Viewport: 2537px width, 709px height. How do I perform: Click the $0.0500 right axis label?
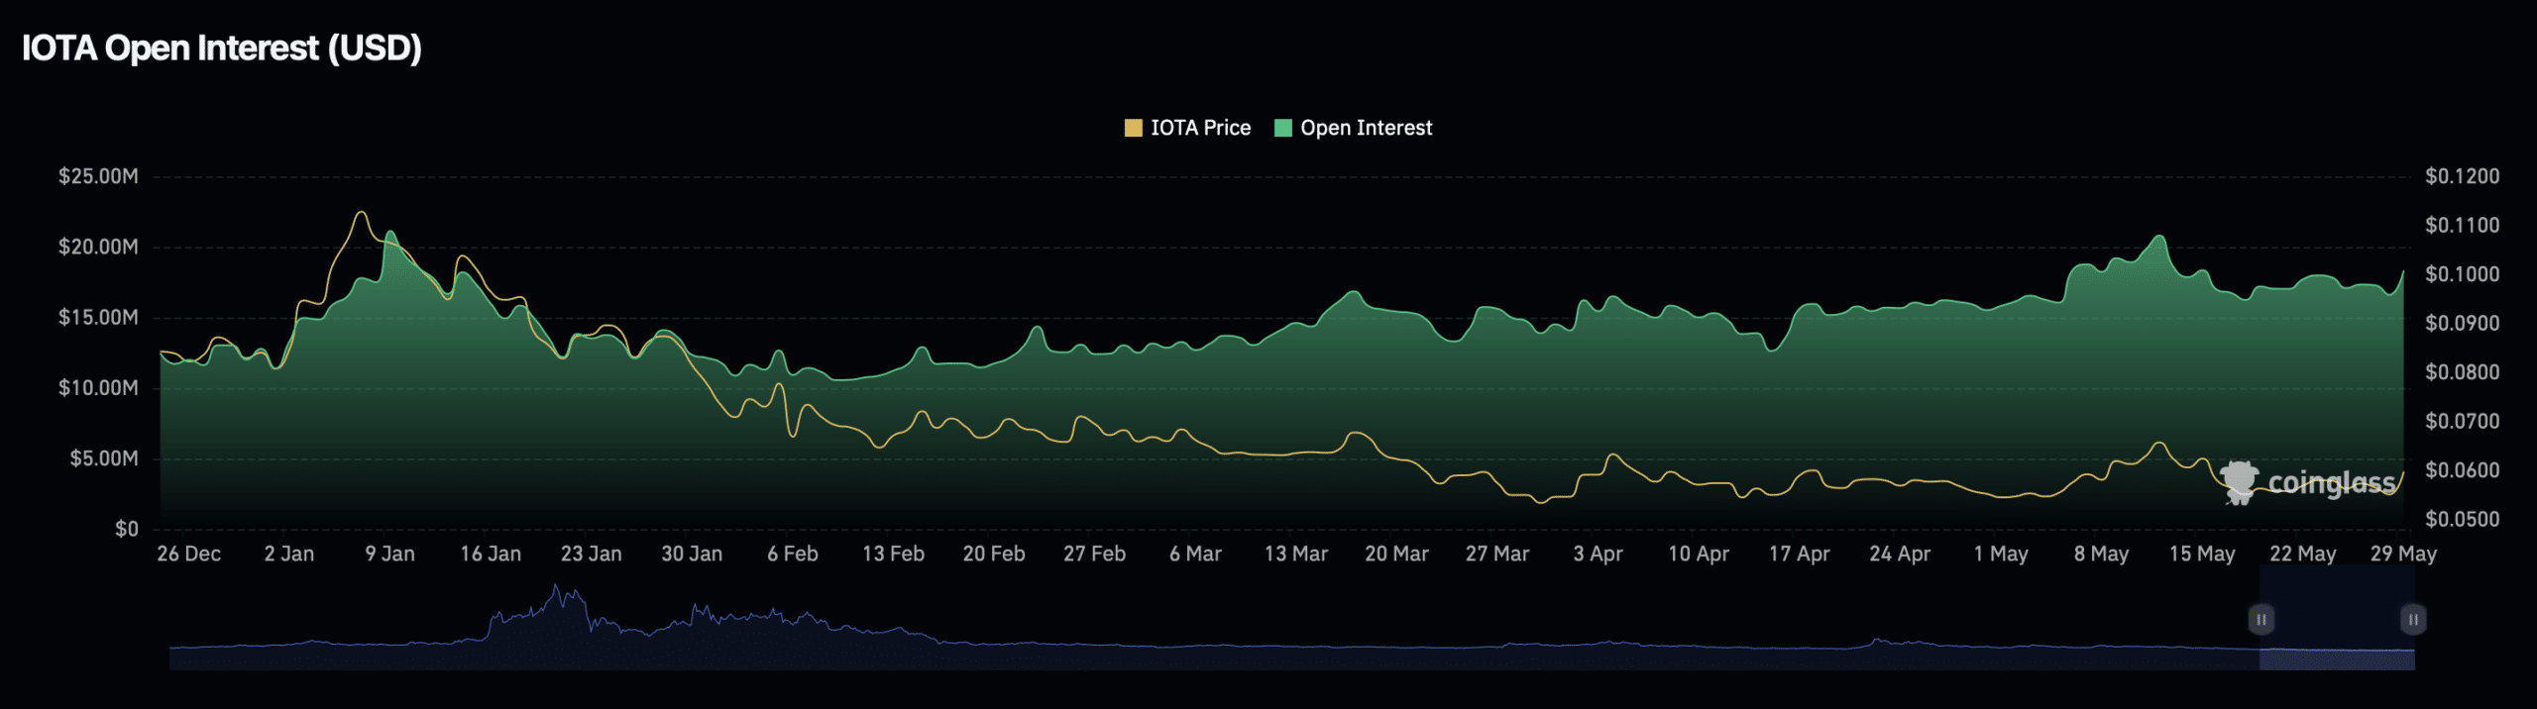[x=2463, y=519]
